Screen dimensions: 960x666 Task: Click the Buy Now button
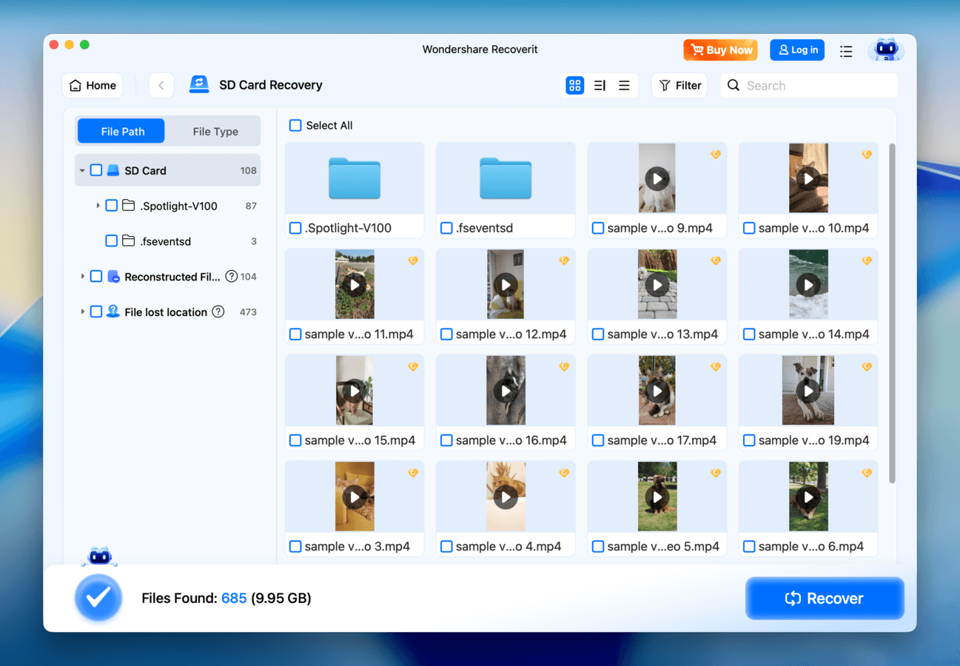pos(720,50)
